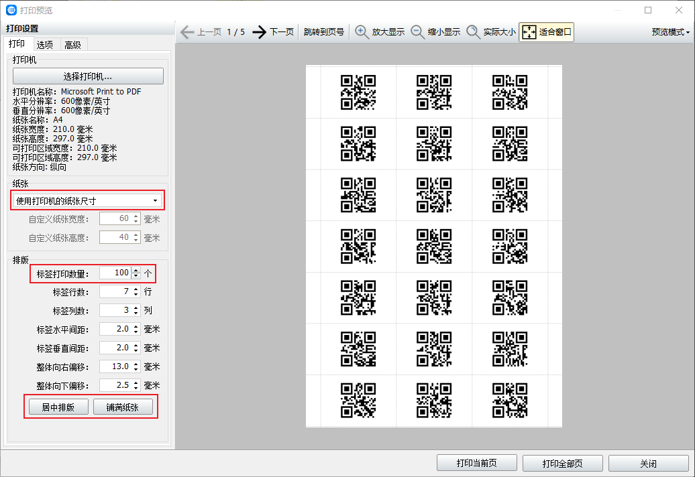The width and height of the screenshot is (695, 477).
Task: Click the page indicator 1 / 5
Action: click(236, 32)
